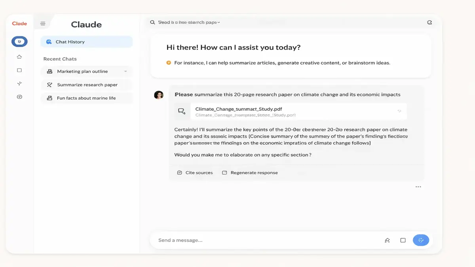Click the Cite sources button
Screen dimensions: 475x267
(x=195, y=173)
